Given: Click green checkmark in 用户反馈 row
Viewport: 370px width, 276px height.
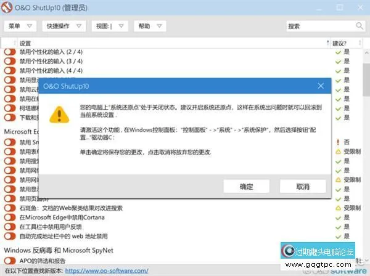Looking at the screenshot, I should click(338, 227).
